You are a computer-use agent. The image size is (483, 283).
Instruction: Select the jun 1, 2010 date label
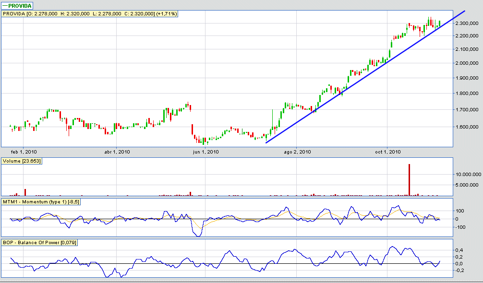point(206,152)
